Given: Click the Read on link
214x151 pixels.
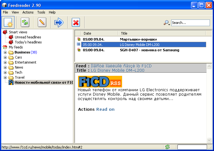Looking at the screenshot, I should click(x=105, y=109).
